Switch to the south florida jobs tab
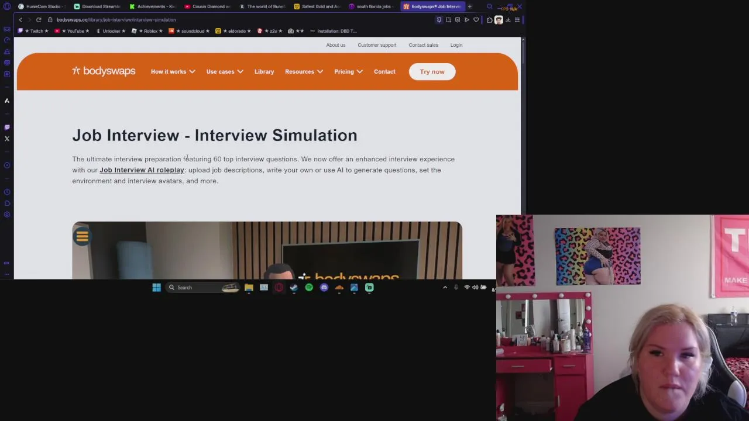Image resolution: width=749 pixels, height=421 pixels. (x=372, y=6)
